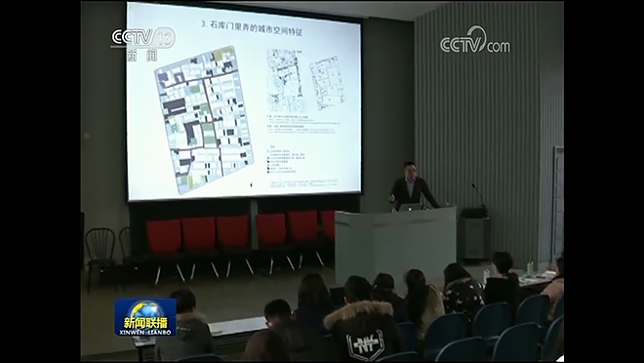Click the CCTV.com watermark logo
Image resolution: width=644 pixels, height=363 pixels.
click(x=475, y=40)
